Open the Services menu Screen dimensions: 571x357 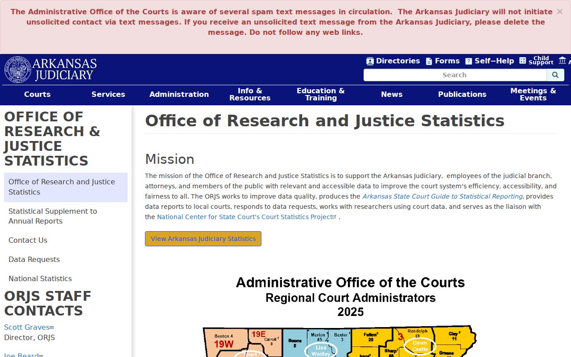[108, 94]
